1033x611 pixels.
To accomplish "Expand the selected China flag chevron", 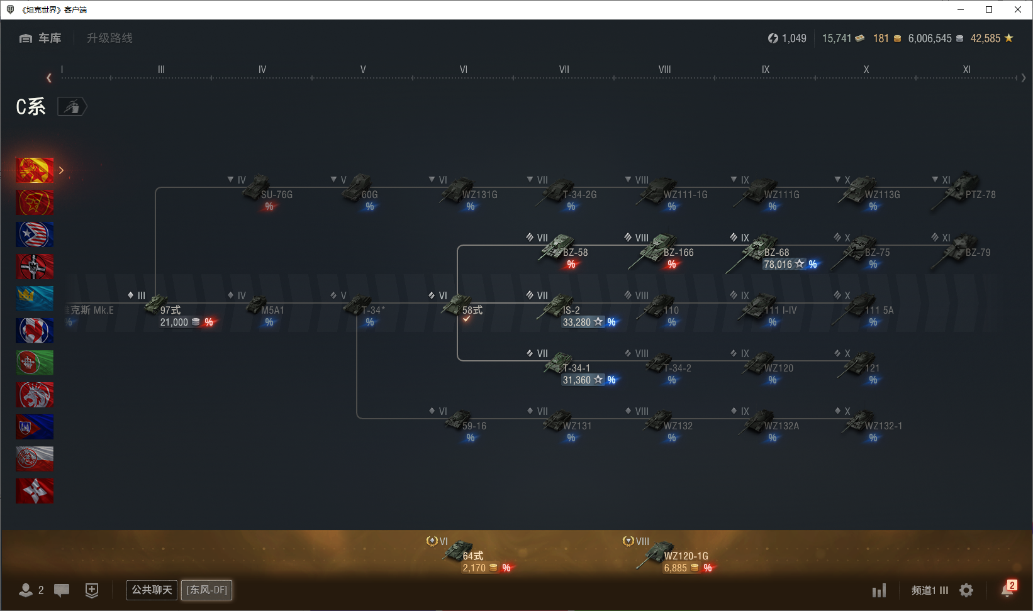I will [61, 170].
